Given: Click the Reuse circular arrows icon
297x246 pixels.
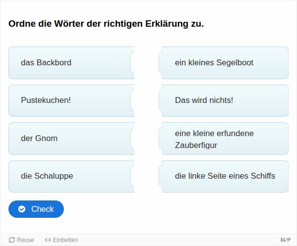Looking at the screenshot, I should (12, 240).
